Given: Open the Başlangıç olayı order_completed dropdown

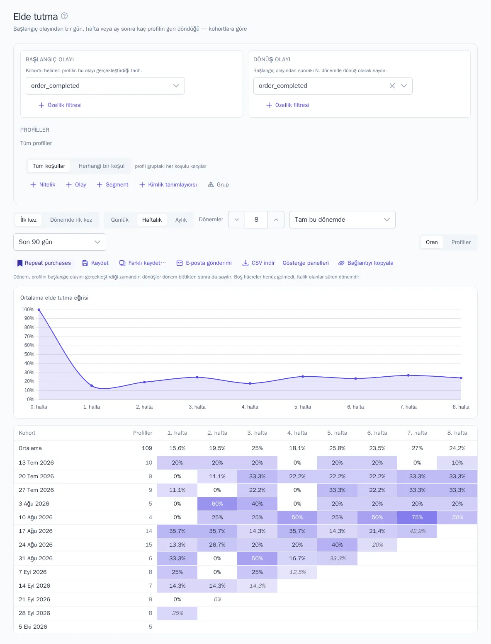Looking at the screenshot, I should 105,86.
